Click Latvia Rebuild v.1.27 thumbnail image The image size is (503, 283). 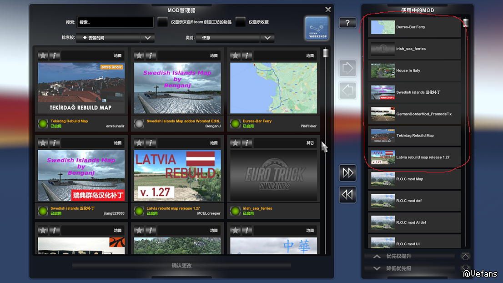click(177, 176)
